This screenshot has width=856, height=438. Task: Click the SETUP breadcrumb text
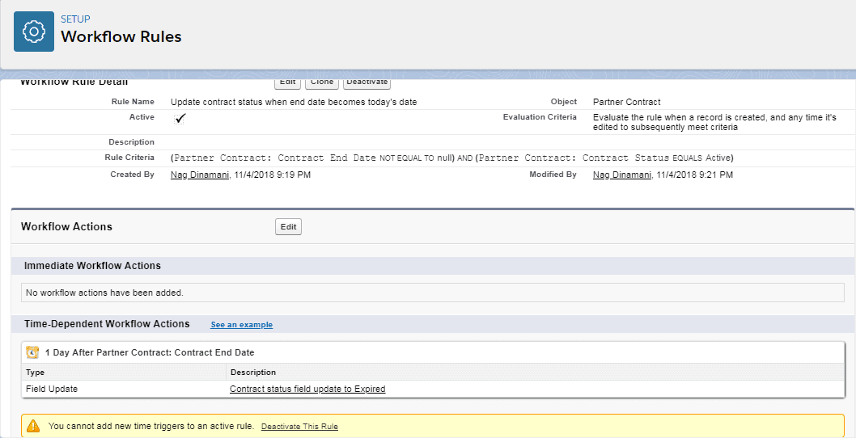click(x=75, y=19)
